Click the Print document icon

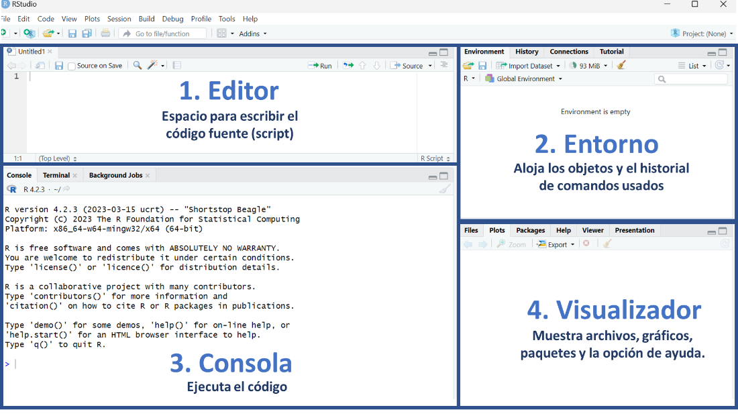tap(105, 34)
